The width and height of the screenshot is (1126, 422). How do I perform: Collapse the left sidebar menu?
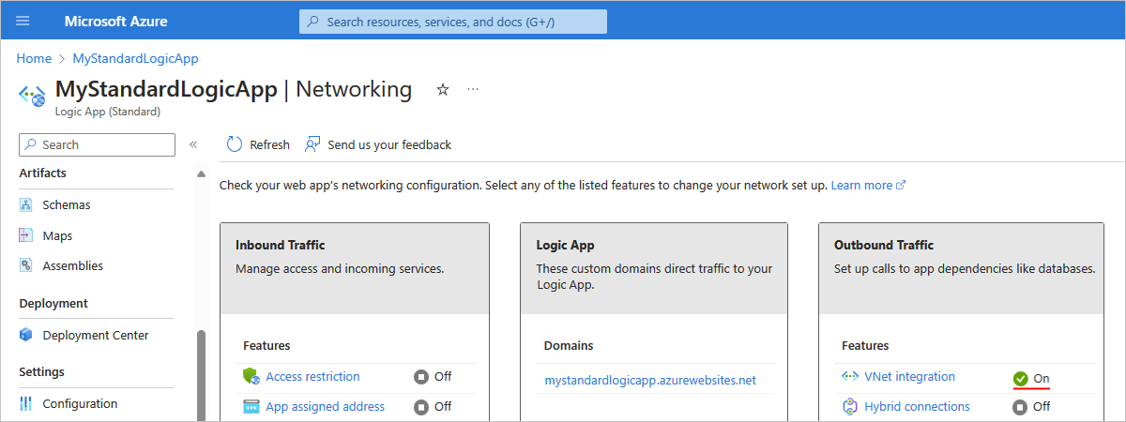(x=193, y=144)
